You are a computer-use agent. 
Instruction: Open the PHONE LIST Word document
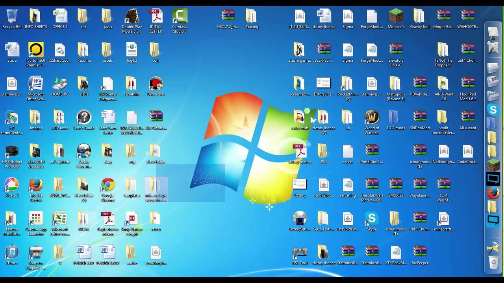pyautogui.click(x=84, y=255)
